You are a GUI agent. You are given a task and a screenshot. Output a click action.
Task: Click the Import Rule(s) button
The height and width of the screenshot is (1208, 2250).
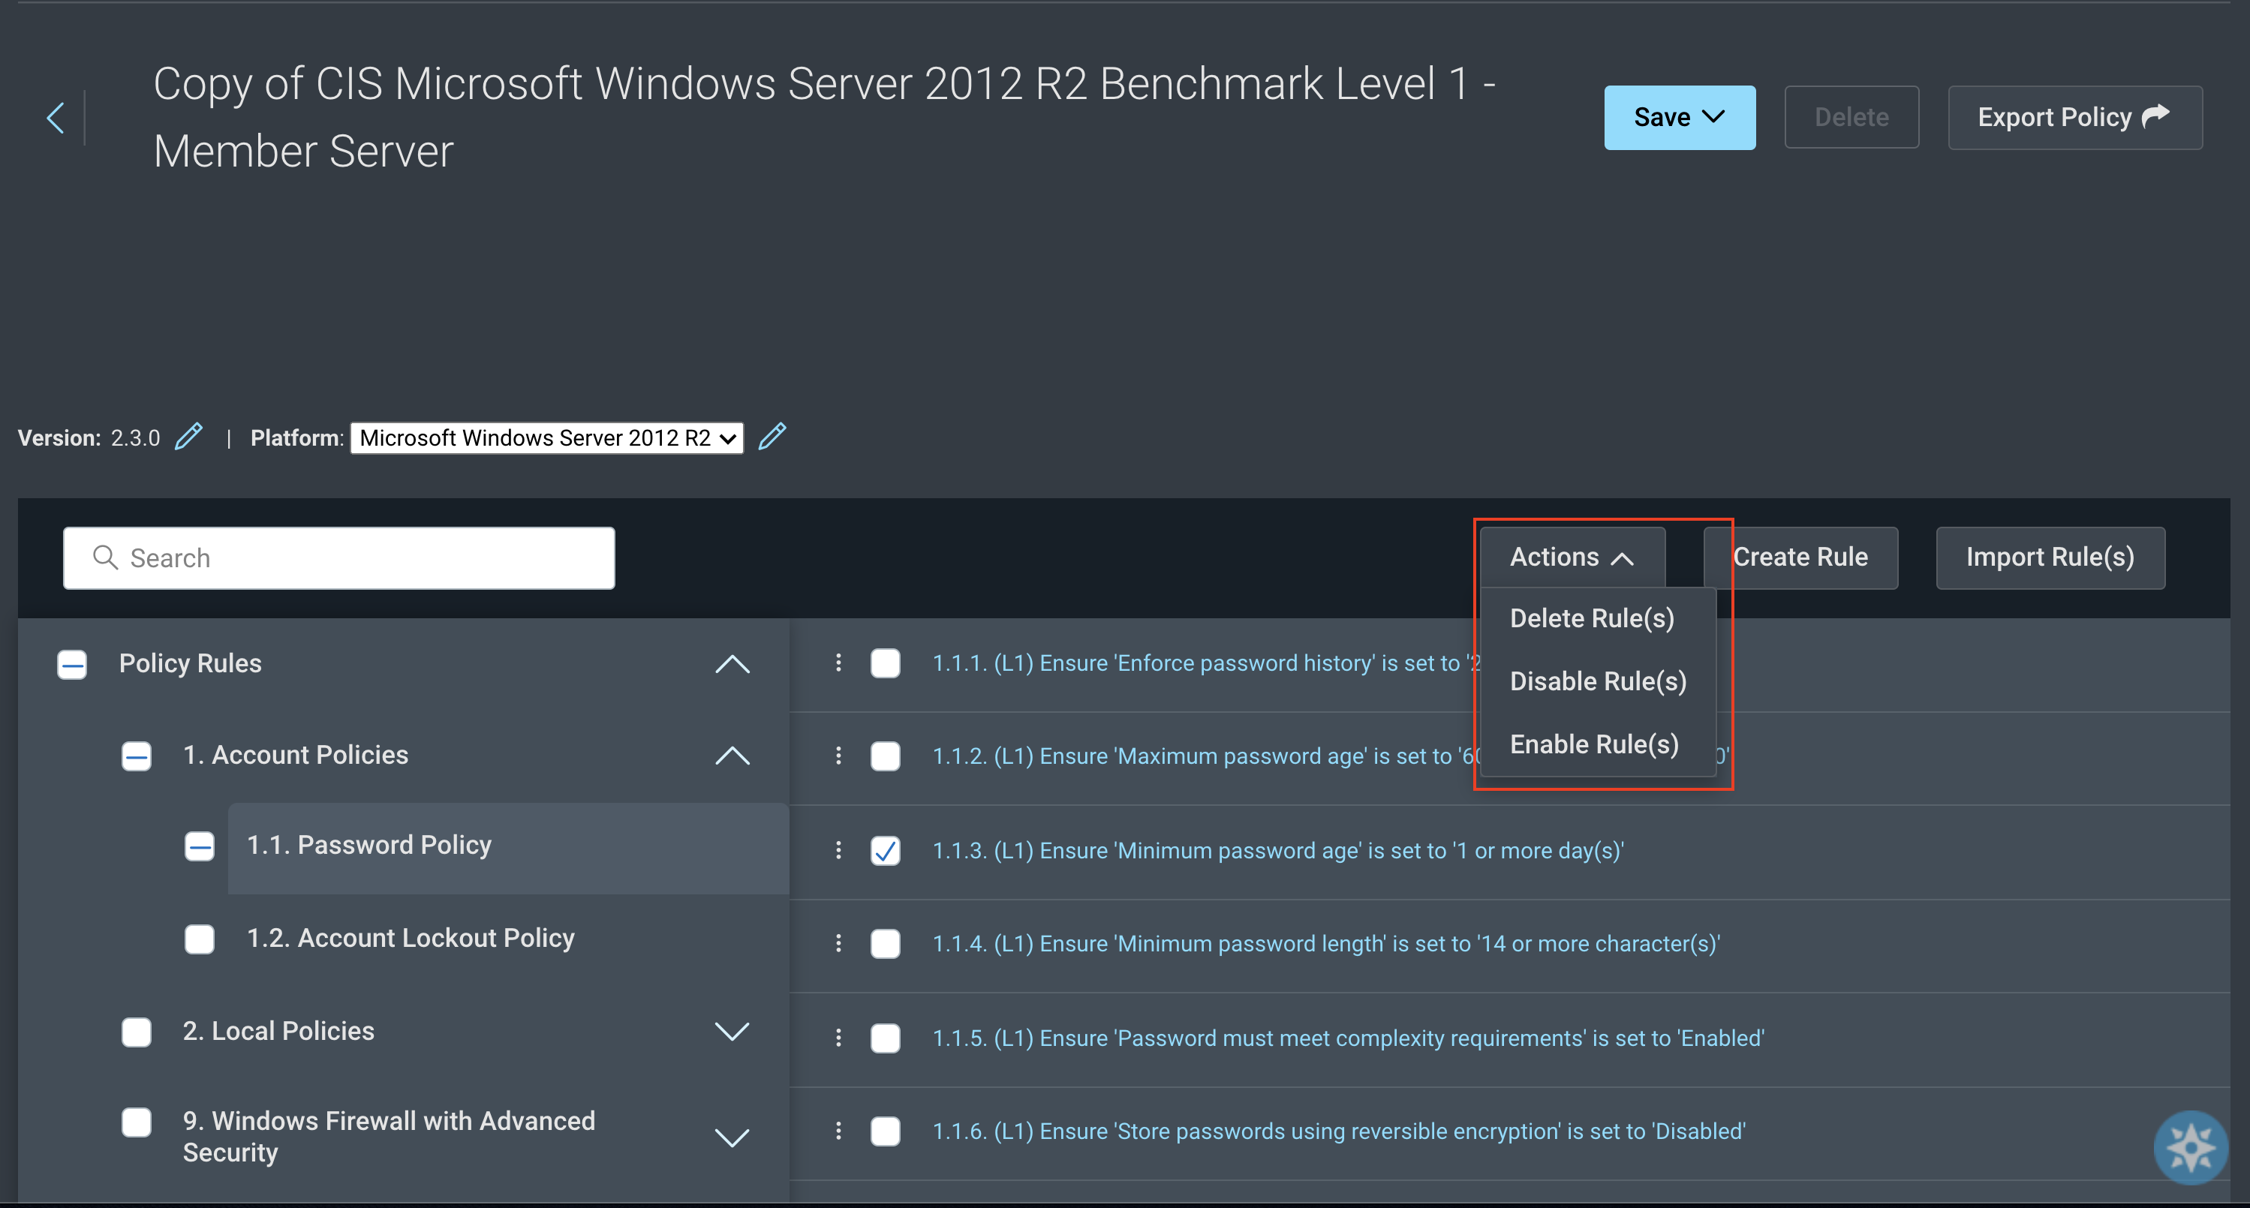click(2051, 557)
